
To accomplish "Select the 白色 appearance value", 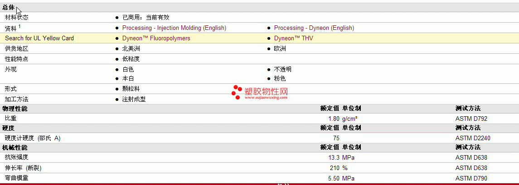I will 128,70.
